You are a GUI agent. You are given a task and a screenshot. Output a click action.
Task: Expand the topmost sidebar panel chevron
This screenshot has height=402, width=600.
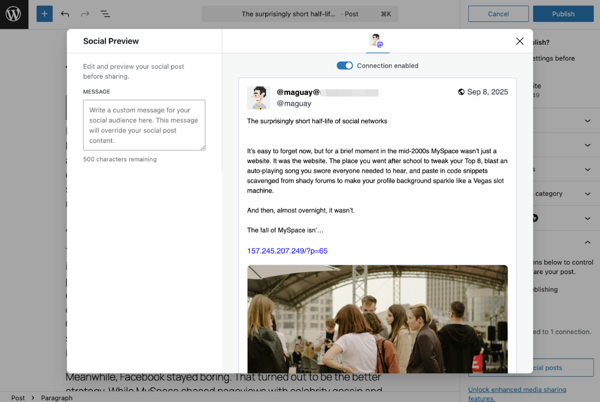click(x=587, y=120)
